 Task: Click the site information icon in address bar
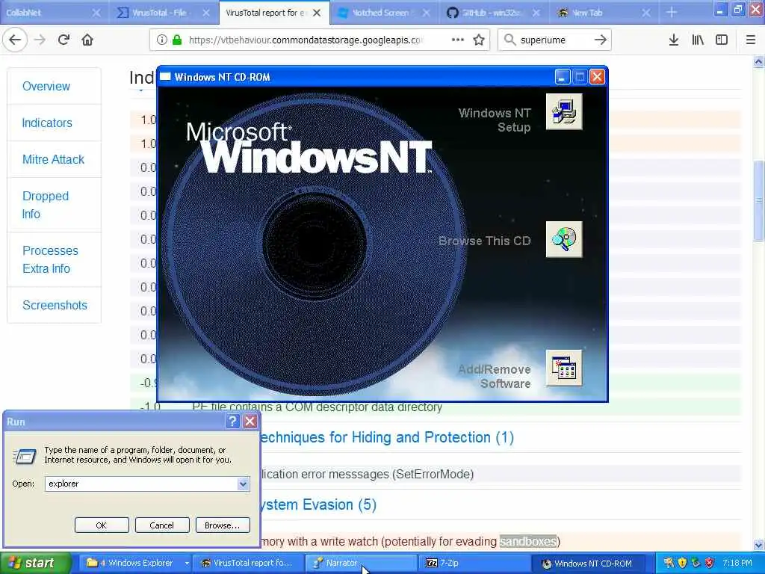(162, 40)
